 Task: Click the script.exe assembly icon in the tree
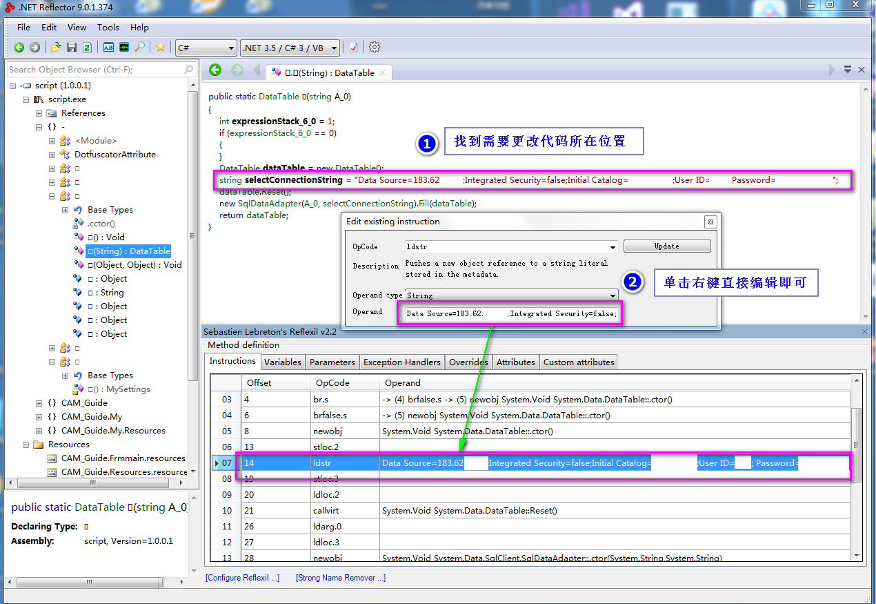click(x=39, y=99)
